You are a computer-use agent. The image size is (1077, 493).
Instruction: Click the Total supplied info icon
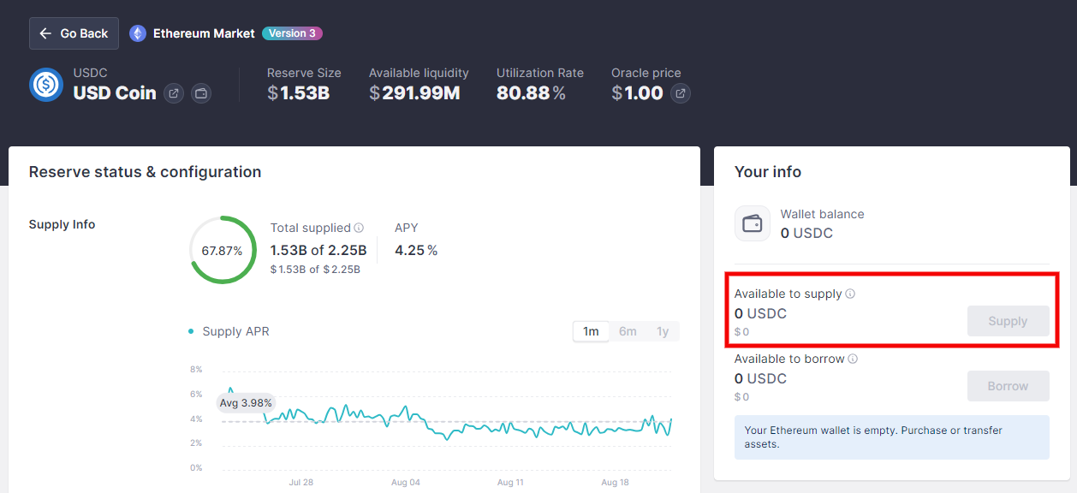(359, 228)
